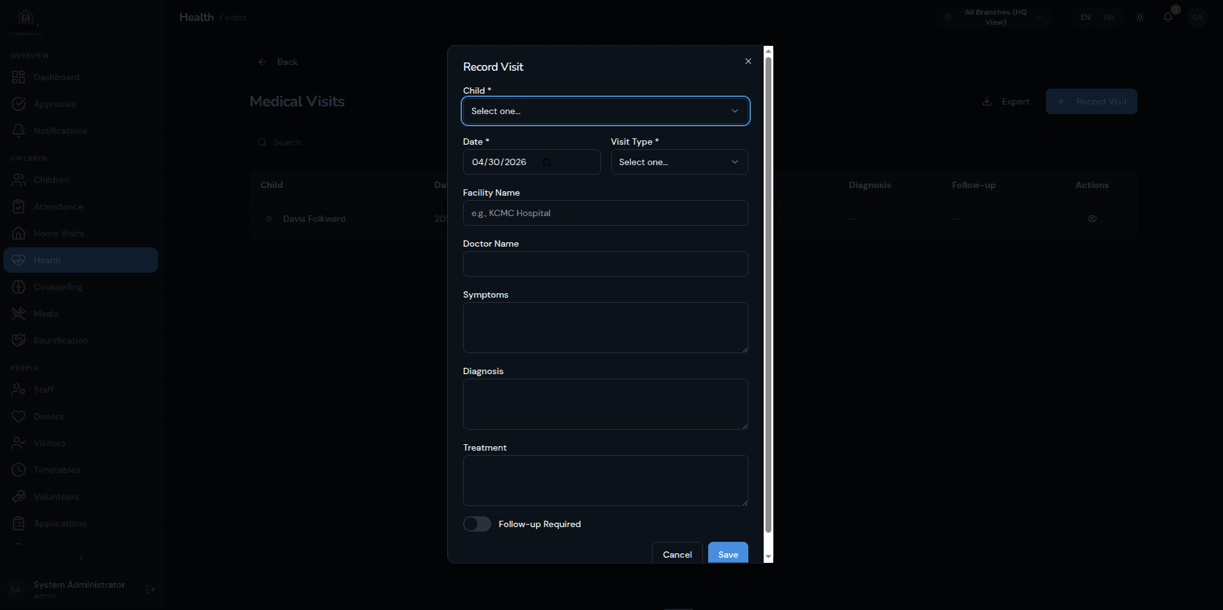The height and width of the screenshot is (610, 1223).
Task: Focus the Doctor Name input
Action: point(605,264)
